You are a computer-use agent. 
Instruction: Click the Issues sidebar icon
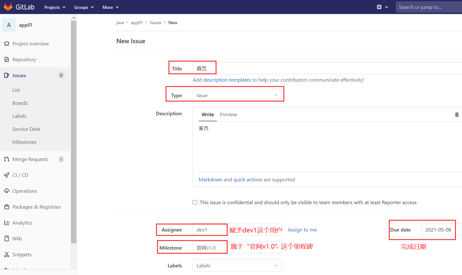[7, 75]
